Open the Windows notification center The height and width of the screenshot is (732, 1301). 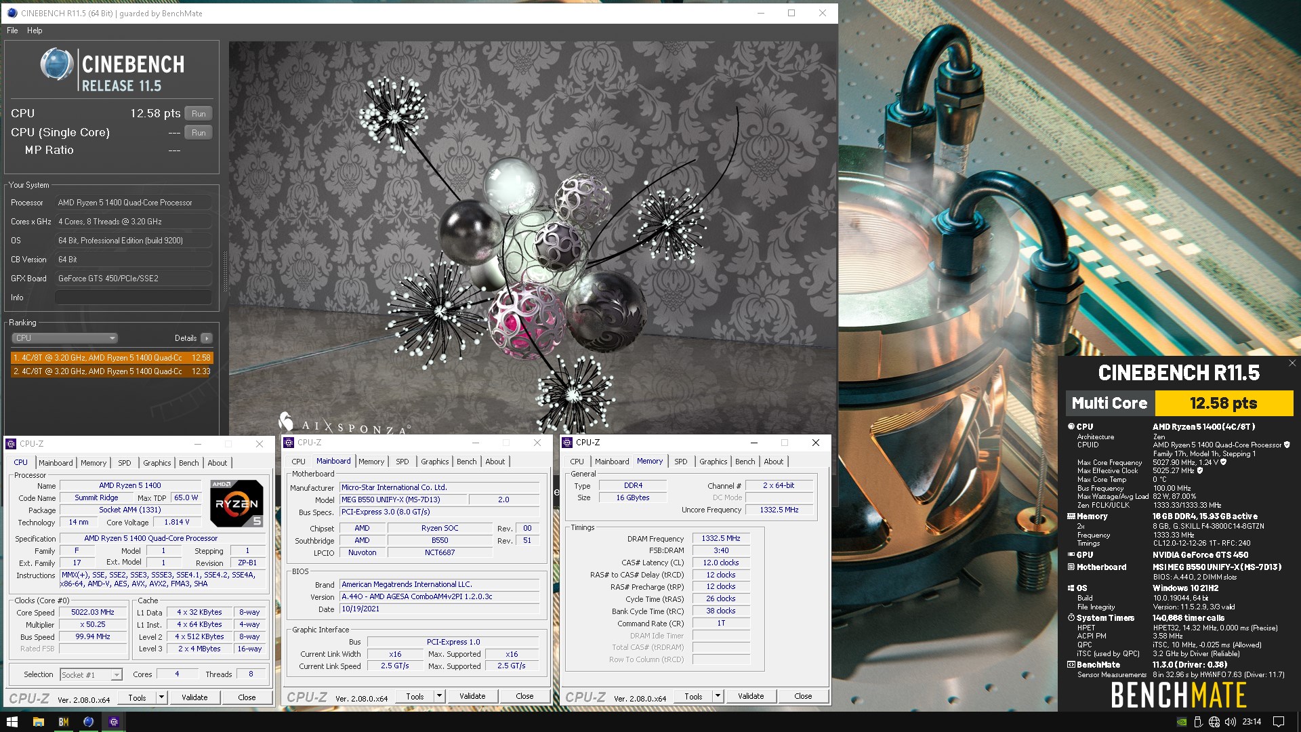click(1279, 722)
